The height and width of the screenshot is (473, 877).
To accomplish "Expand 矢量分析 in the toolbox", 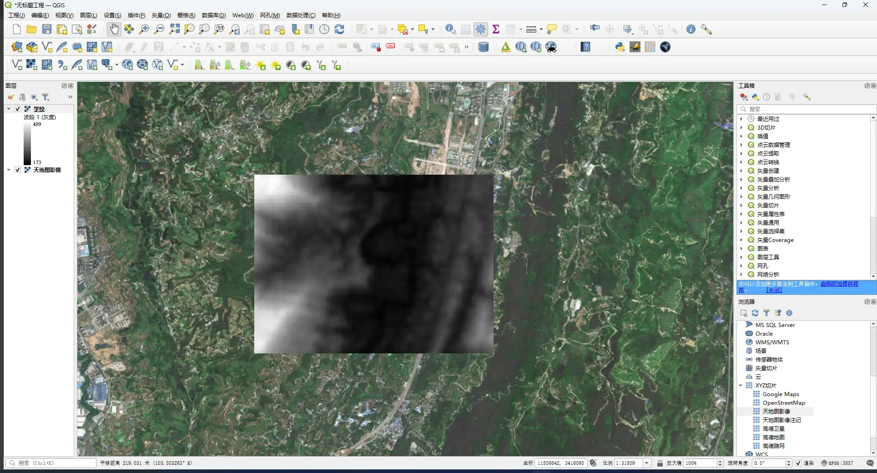I will [741, 188].
